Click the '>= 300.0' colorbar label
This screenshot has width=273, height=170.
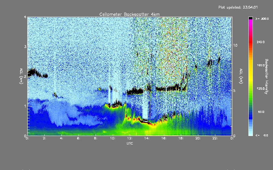pyautogui.click(x=262, y=19)
